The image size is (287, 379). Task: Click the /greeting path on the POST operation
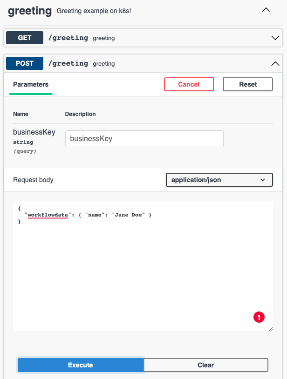point(68,63)
